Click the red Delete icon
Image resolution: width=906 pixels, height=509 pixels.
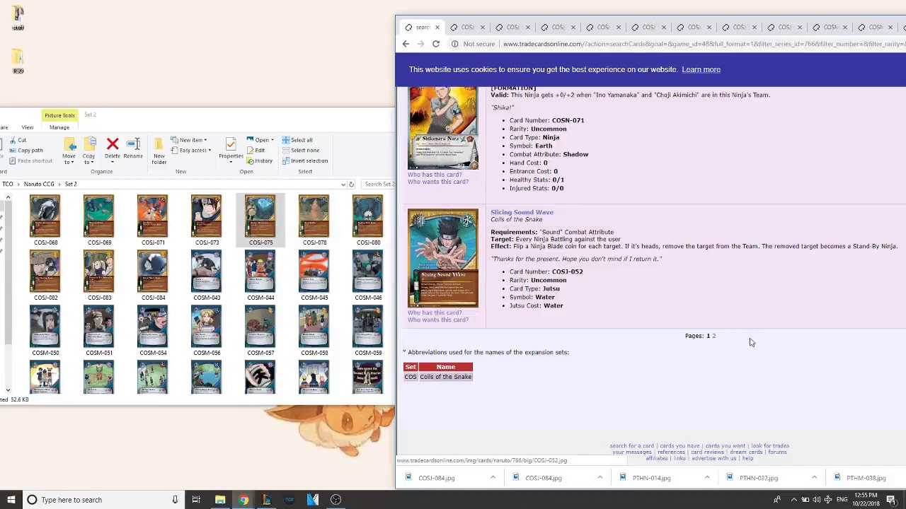click(113, 144)
